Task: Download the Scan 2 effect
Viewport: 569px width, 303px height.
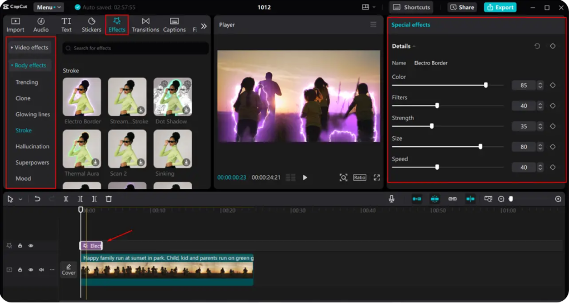Action: [x=141, y=162]
